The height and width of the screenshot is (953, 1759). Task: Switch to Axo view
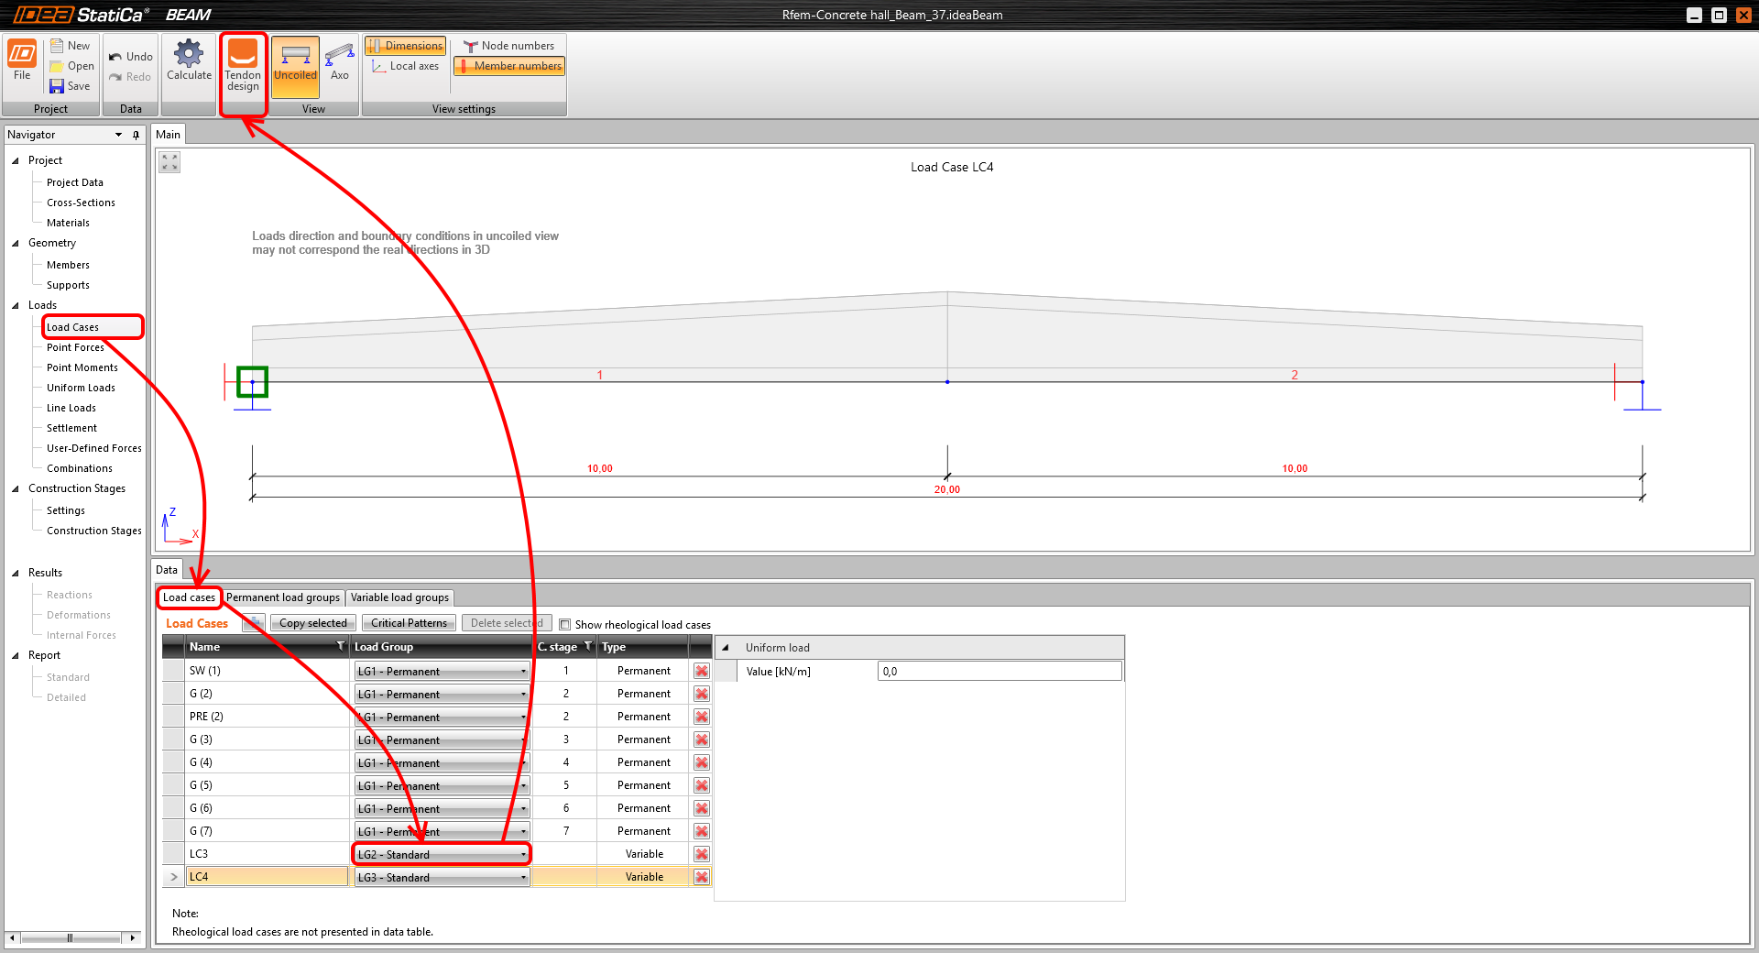click(x=339, y=55)
